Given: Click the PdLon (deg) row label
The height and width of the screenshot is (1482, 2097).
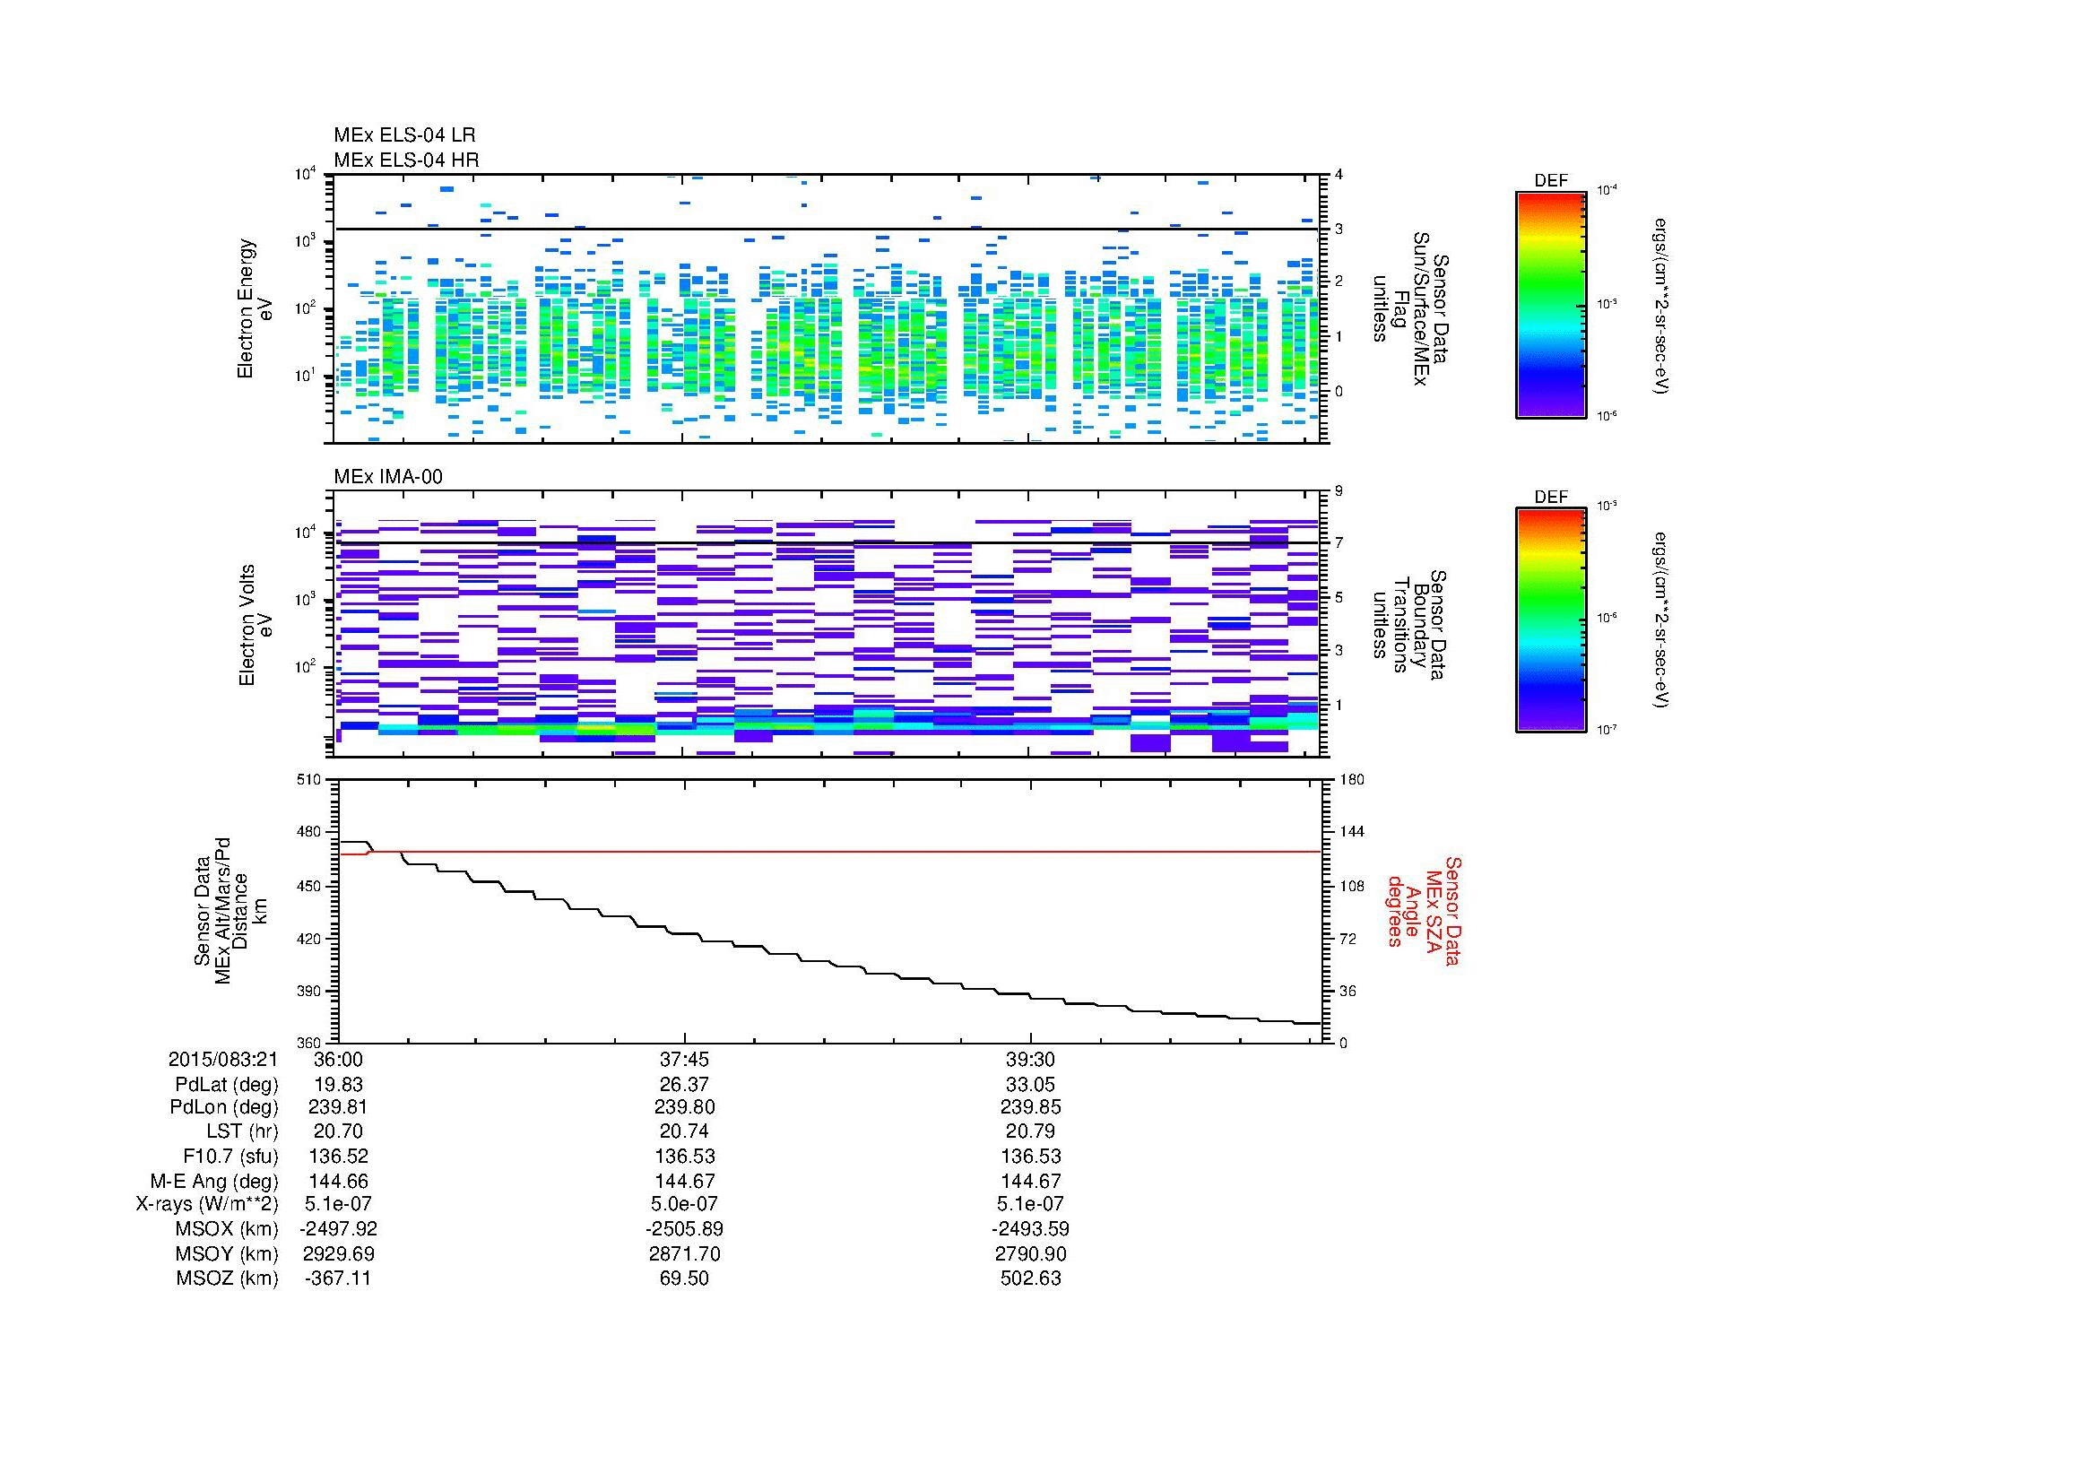Looking at the screenshot, I should tap(224, 1107).
